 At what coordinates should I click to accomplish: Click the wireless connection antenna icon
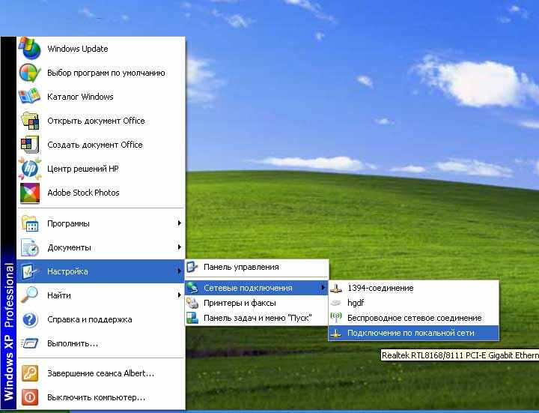336,318
